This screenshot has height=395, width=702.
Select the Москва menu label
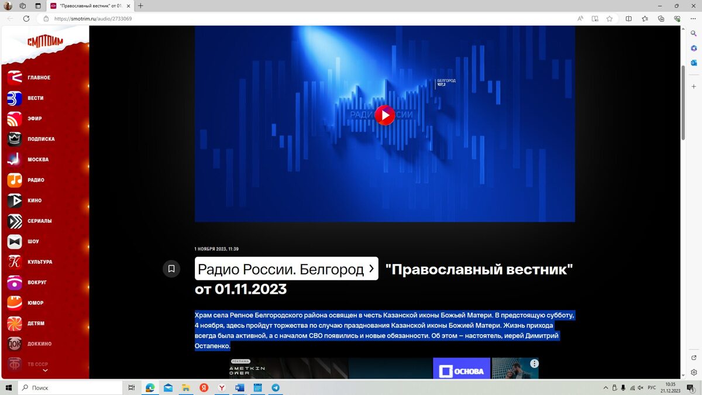pos(38,160)
